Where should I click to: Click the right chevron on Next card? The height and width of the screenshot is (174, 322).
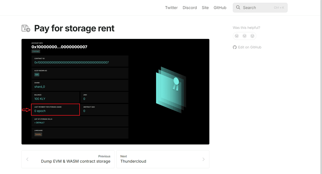click(203, 159)
